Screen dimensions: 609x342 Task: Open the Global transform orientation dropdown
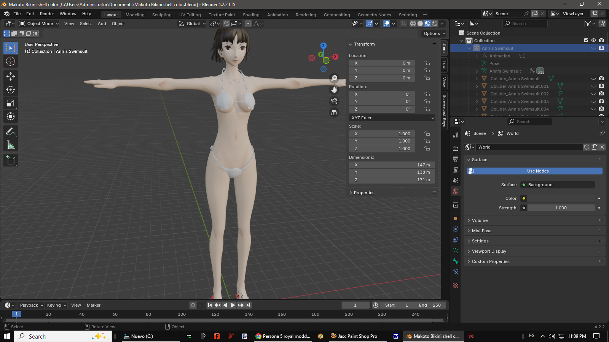click(x=192, y=24)
